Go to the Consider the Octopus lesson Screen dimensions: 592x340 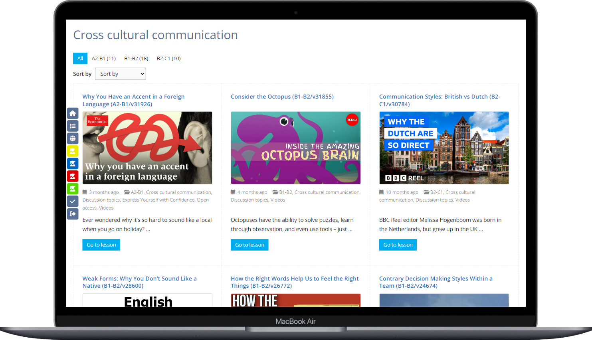[249, 245]
